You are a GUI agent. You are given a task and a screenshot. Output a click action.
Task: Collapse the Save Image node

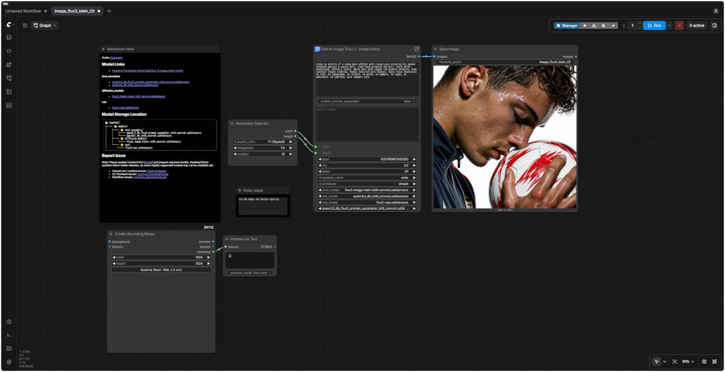tap(435, 49)
